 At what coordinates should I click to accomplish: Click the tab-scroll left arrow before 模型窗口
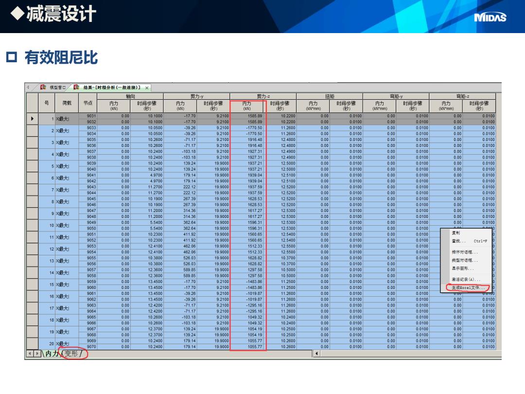pos(28,88)
